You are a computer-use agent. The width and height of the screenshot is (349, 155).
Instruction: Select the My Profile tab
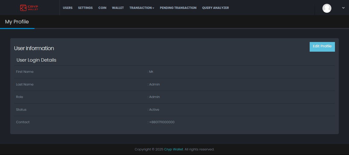point(17,22)
